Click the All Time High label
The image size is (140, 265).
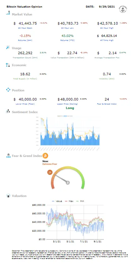click(x=107, y=40)
